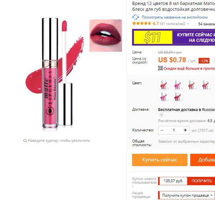Open the Посмотреть название на английском link
Screen dimensions: 215x200
pos(174,17)
